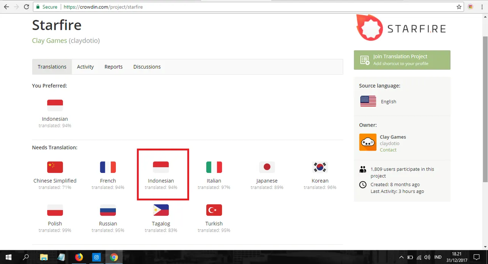Screen dimensions: 488x264
Task: Click the IND input language indicator
Action: [x=438, y=257]
